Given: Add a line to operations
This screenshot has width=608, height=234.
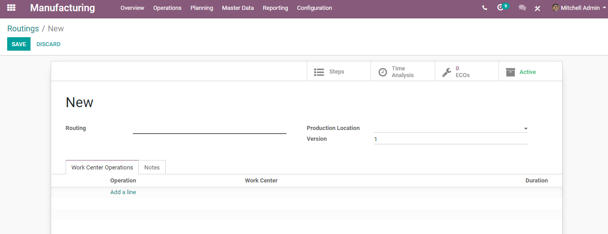Looking at the screenshot, I should (123, 192).
